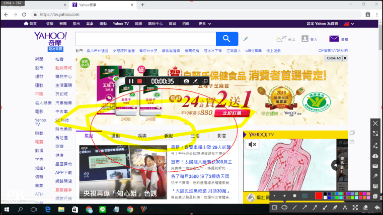Viewport: 383px width, 215px height.
Task: Click the email envelope icon in side toolbar
Action: 375,166
